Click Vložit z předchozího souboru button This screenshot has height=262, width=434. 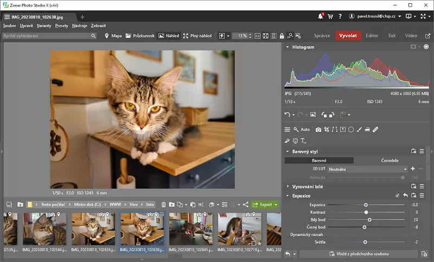[356, 254]
